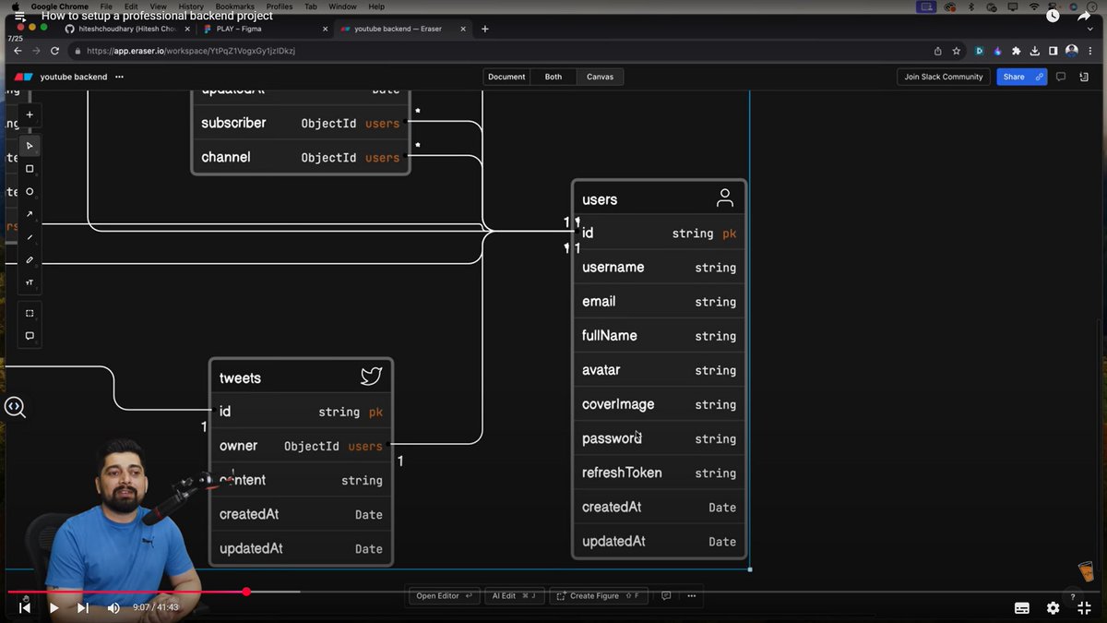The image size is (1107, 623).
Task: Select the pencil draw tool
Action: (x=30, y=260)
